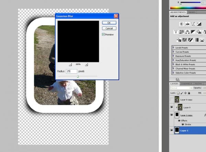Hide Layer 1 with eye icon
Viewport: 206px width, 152px height.
[172, 131]
